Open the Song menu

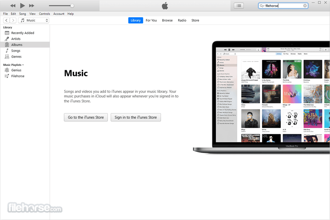(22, 14)
